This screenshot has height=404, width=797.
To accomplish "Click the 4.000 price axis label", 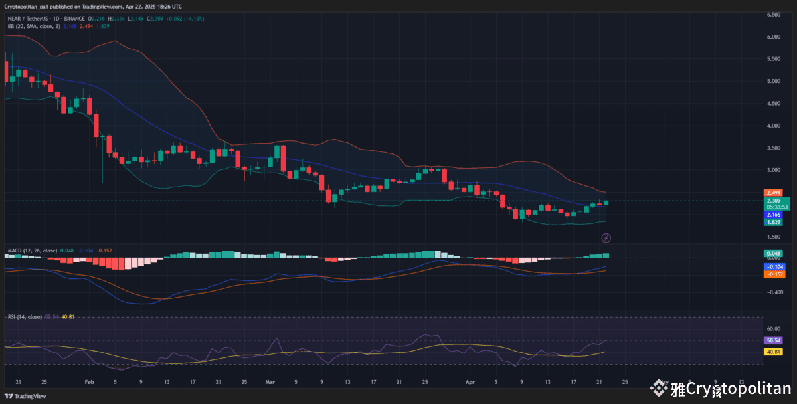I will coord(773,125).
